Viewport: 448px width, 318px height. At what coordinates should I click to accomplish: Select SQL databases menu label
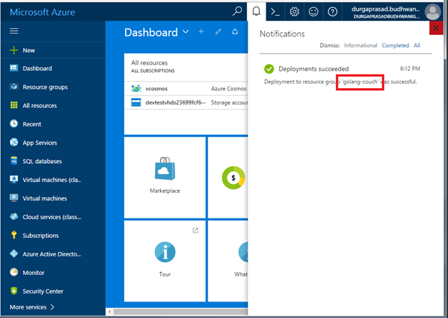42,161
